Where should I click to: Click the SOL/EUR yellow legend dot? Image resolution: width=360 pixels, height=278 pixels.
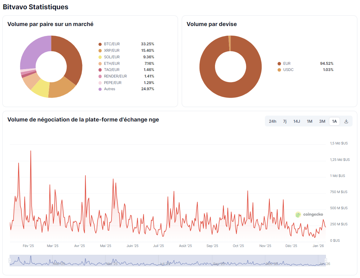pyautogui.click(x=100, y=57)
